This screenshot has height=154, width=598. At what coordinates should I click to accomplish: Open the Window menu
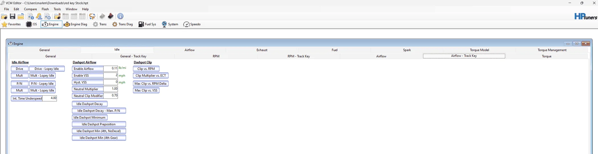click(x=71, y=9)
